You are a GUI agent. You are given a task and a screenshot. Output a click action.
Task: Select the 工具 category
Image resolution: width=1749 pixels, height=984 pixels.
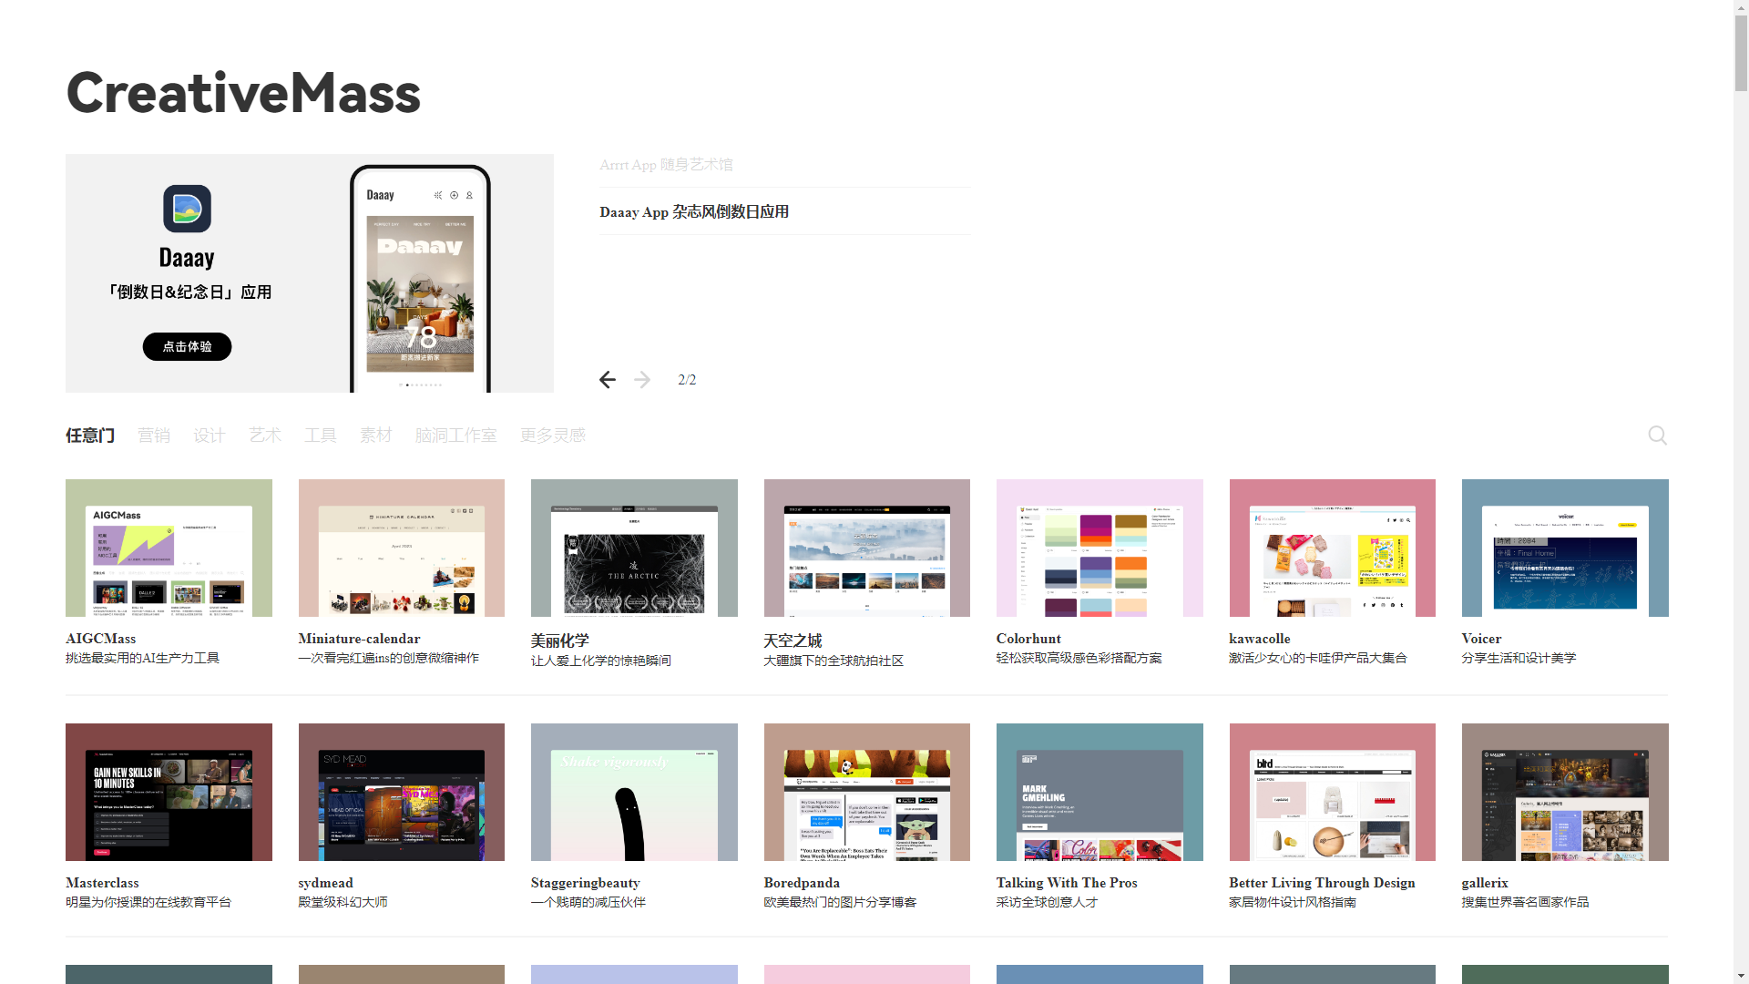tap(321, 436)
